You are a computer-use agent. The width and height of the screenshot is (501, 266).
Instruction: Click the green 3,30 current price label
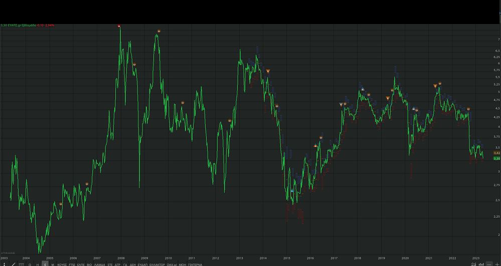[x=497, y=158]
